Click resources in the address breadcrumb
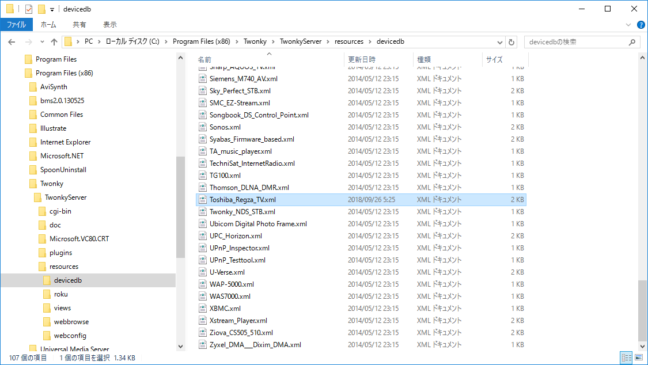This screenshot has width=648, height=365. coord(349,41)
